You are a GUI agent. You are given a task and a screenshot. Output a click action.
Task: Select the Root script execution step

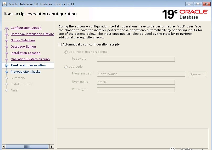click(28, 65)
